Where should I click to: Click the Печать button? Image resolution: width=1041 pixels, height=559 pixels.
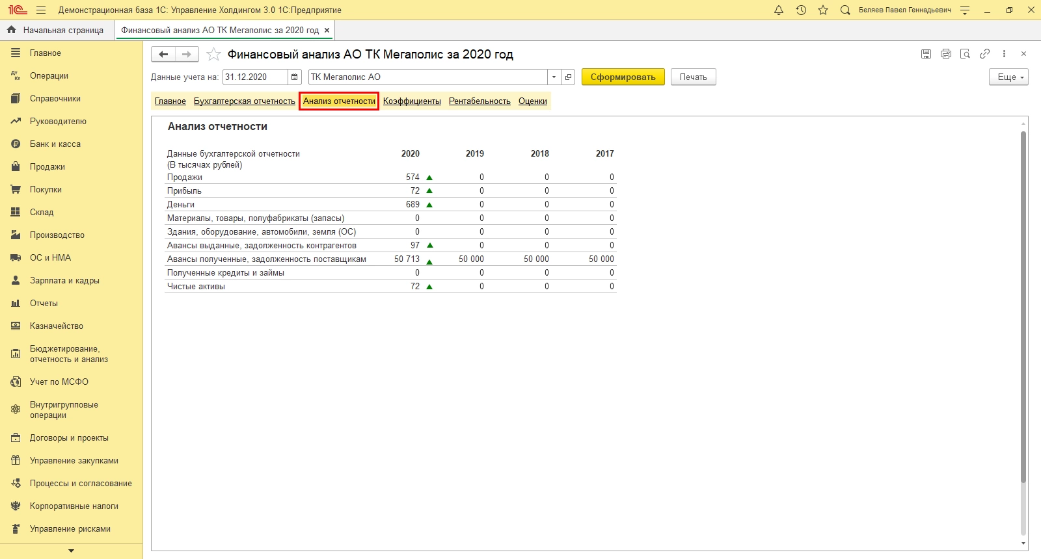pos(694,77)
